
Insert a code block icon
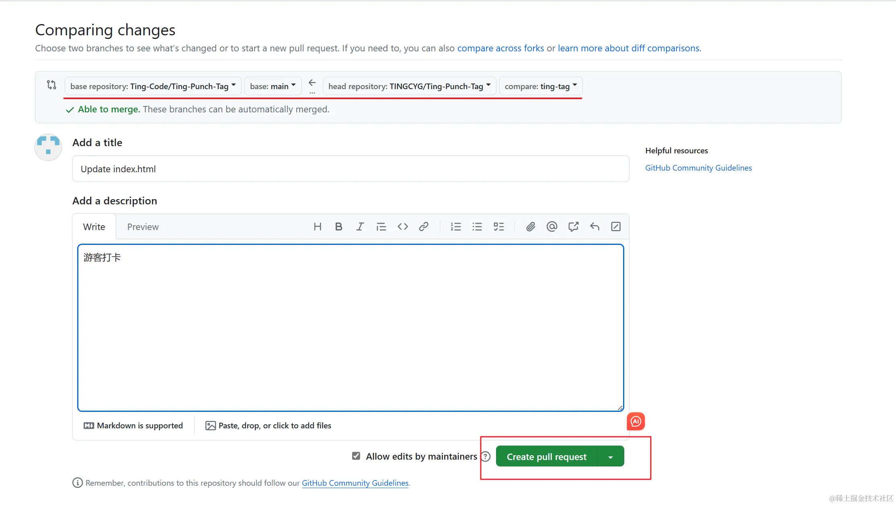402,227
